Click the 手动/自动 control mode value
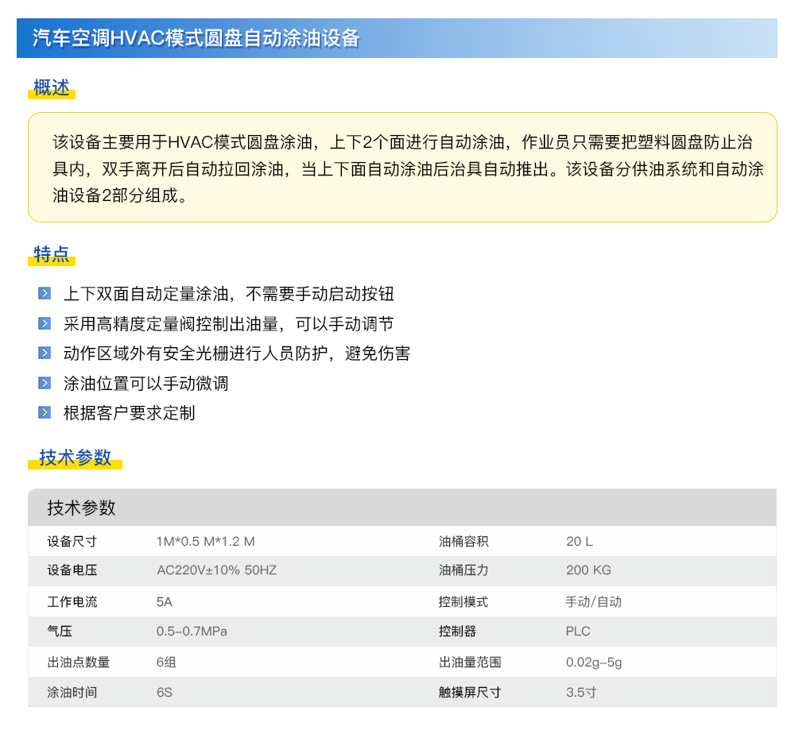The height and width of the screenshot is (734, 795). 593,602
